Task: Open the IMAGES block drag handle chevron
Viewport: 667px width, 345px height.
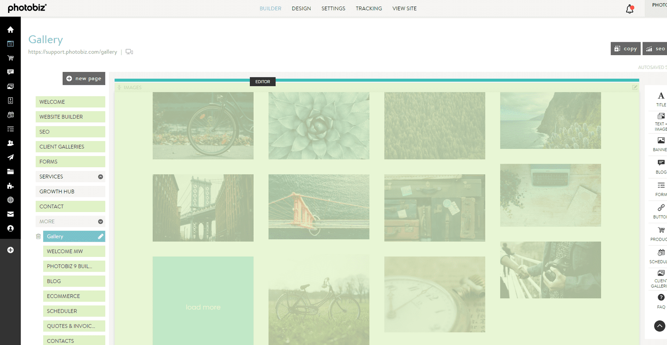Action: (119, 87)
